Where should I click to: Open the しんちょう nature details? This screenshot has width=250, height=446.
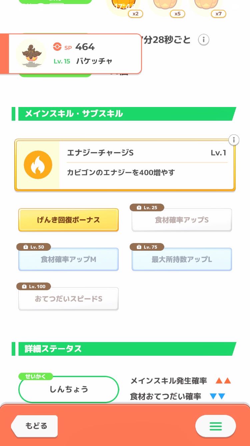click(x=69, y=389)
